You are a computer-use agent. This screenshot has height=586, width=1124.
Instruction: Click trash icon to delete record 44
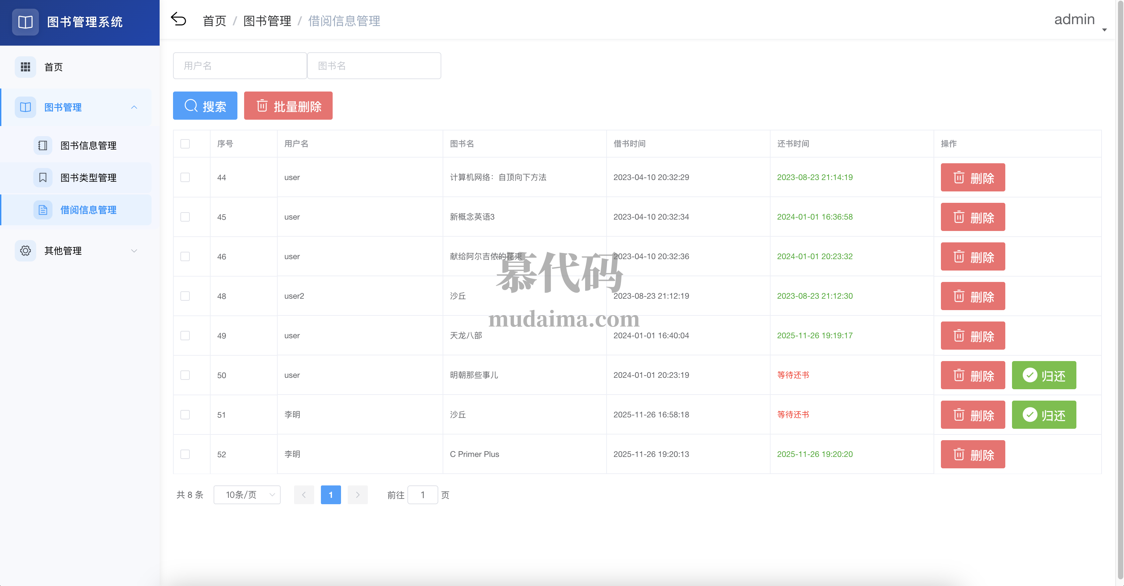click(959, 177)
